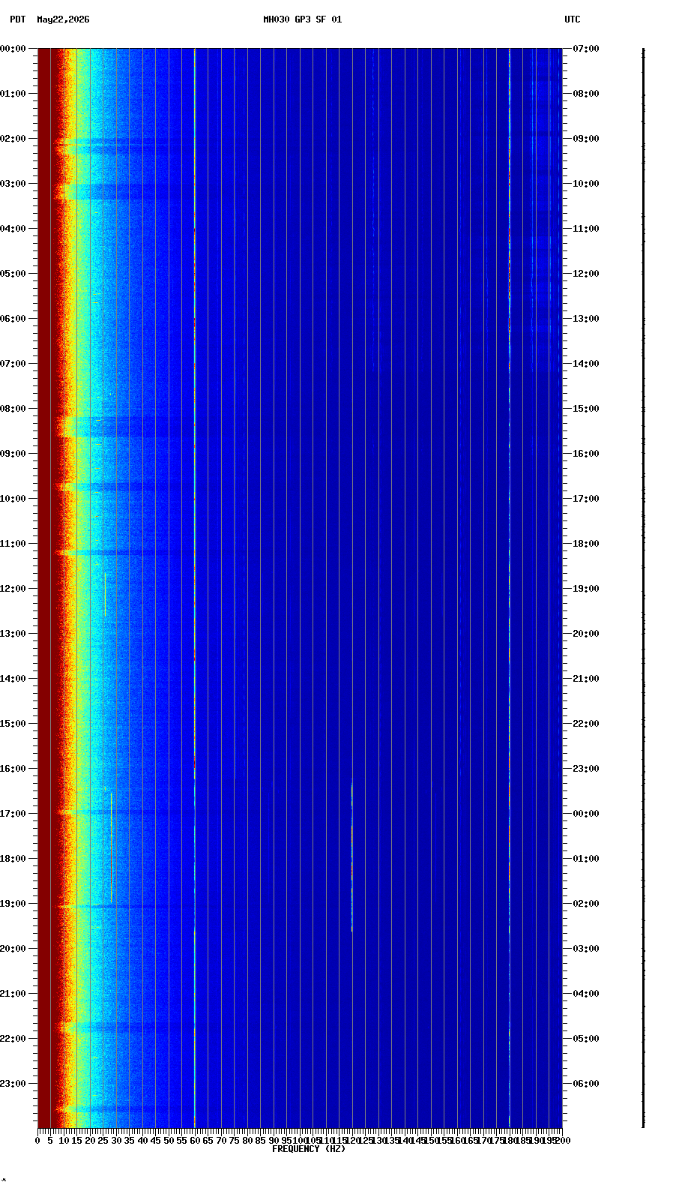Click the PDT time label '07:00'
This screenshot has height=1188, width=676.
click(13, 364)
